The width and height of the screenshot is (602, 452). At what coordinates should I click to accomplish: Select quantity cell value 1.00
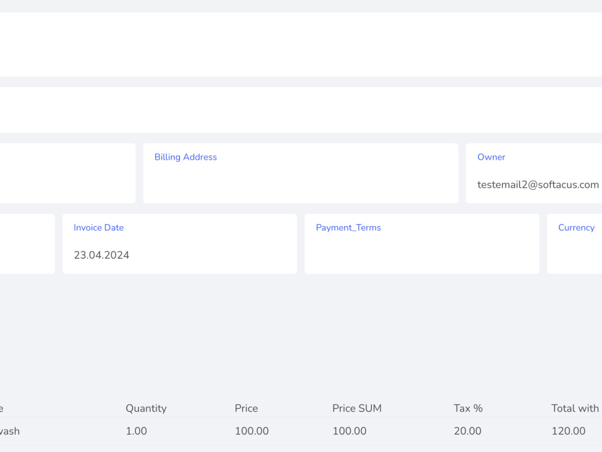[136, 431]
